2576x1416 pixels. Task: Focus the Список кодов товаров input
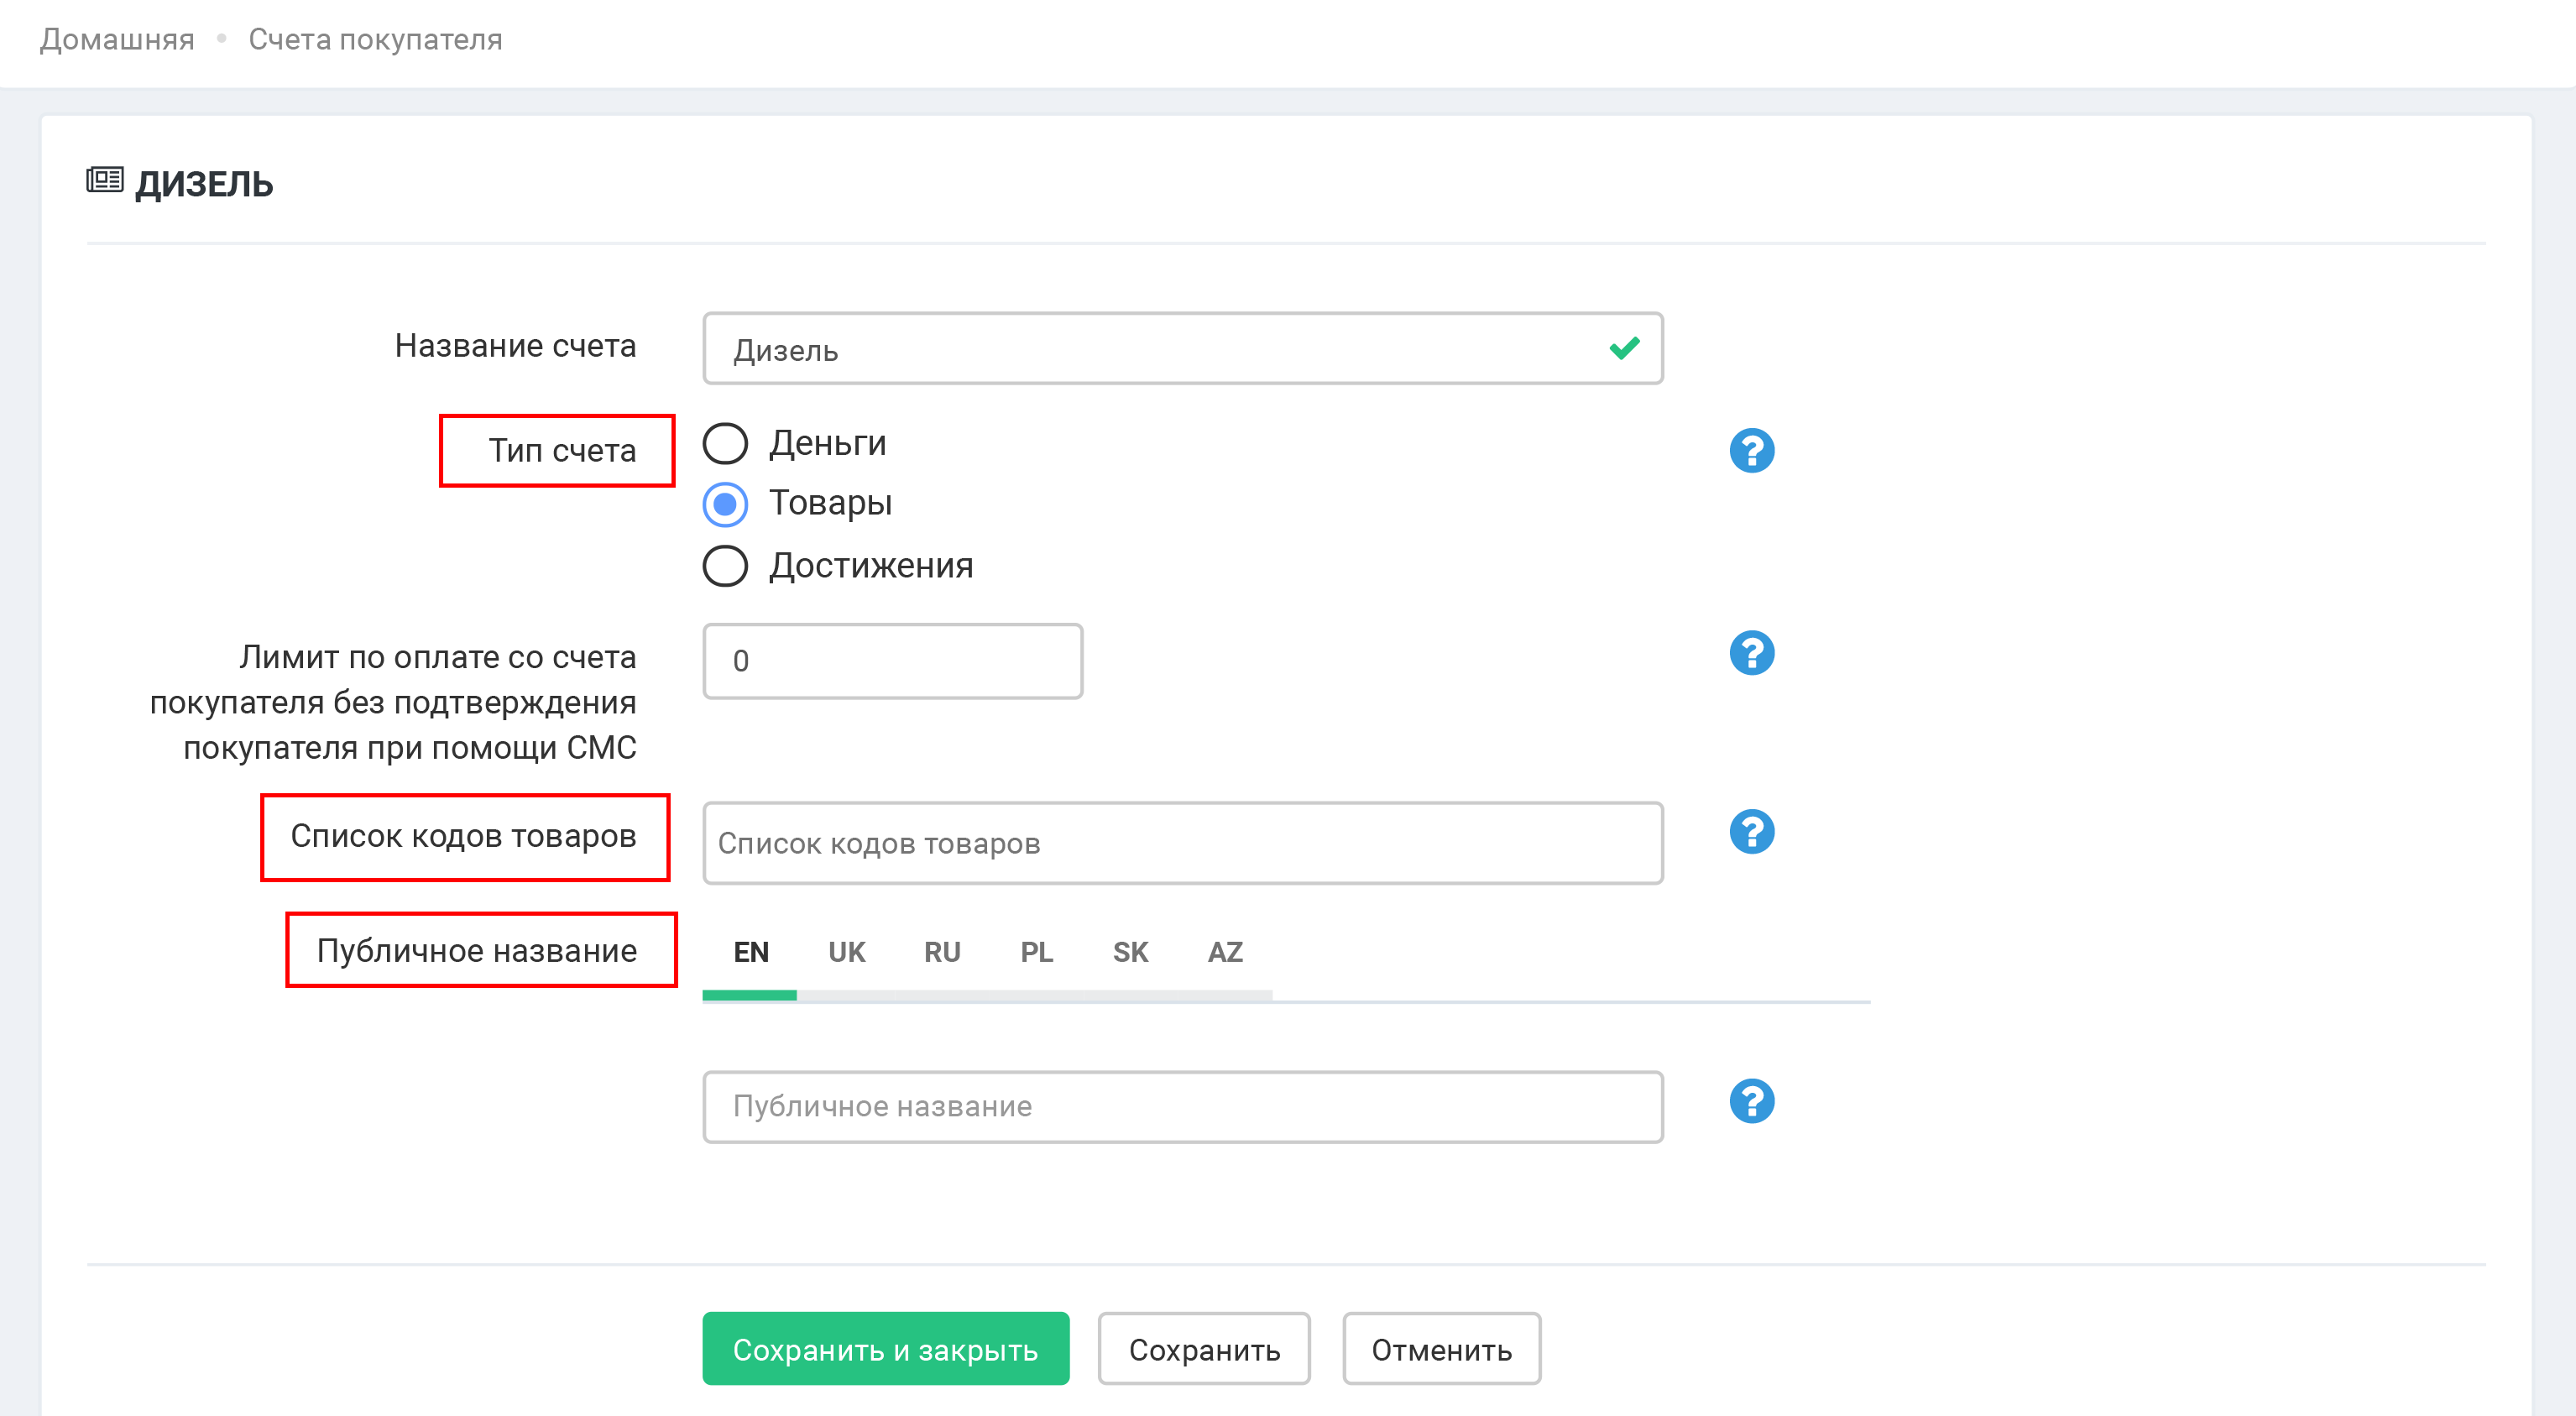click(x=1182, y=843)
